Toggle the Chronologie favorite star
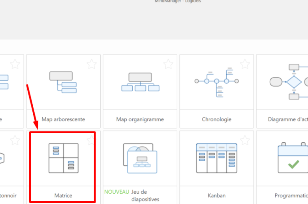 tap(245, 64)
